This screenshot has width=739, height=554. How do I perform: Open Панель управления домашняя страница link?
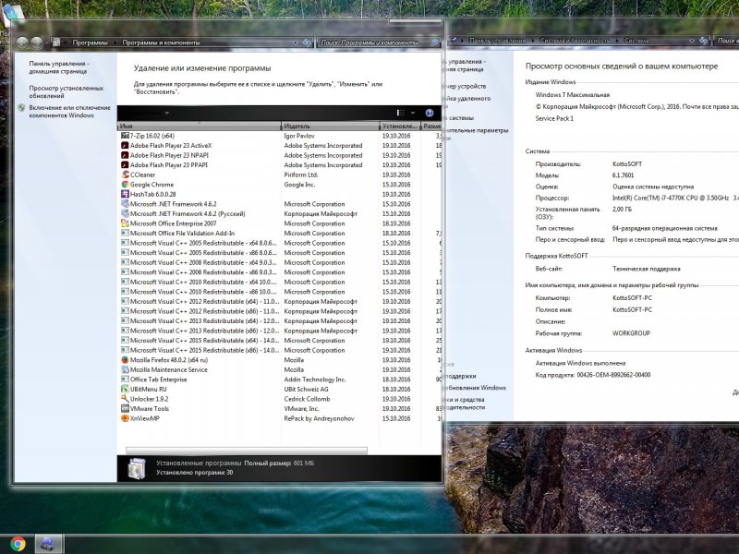(x=58, y=67)
